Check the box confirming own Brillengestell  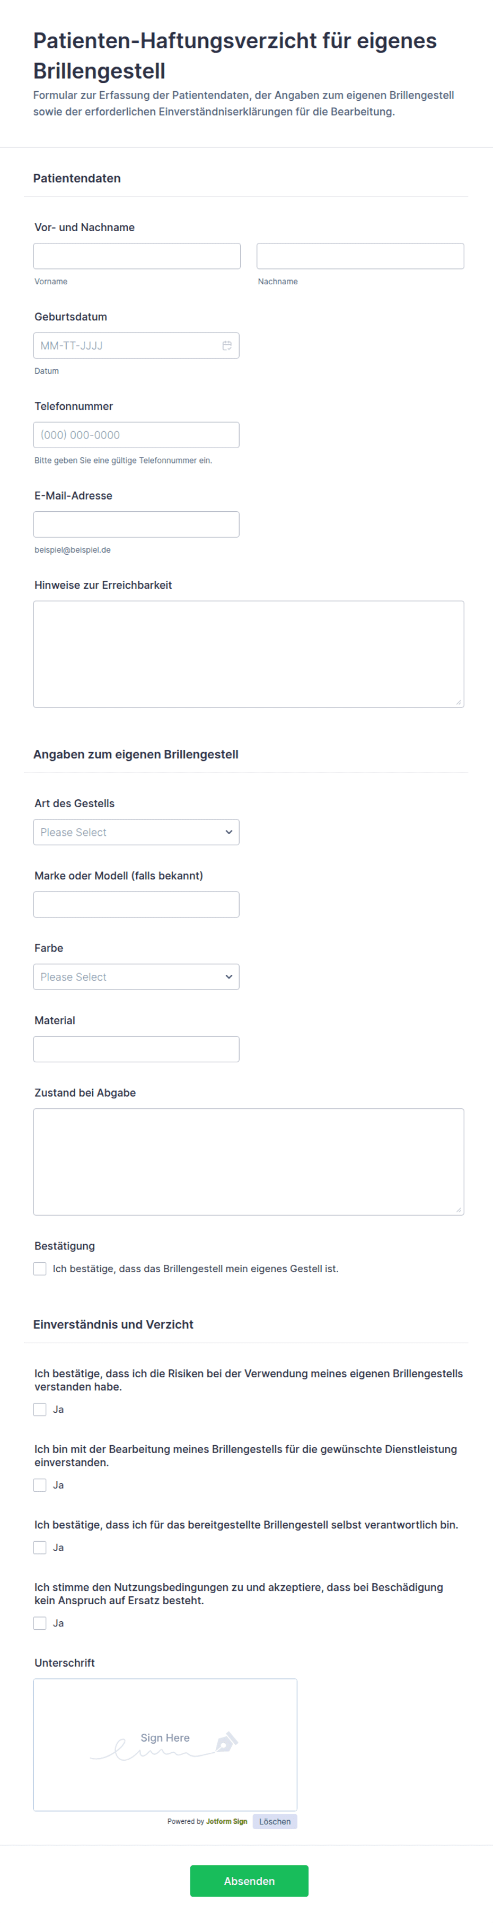coord(40,1269)
